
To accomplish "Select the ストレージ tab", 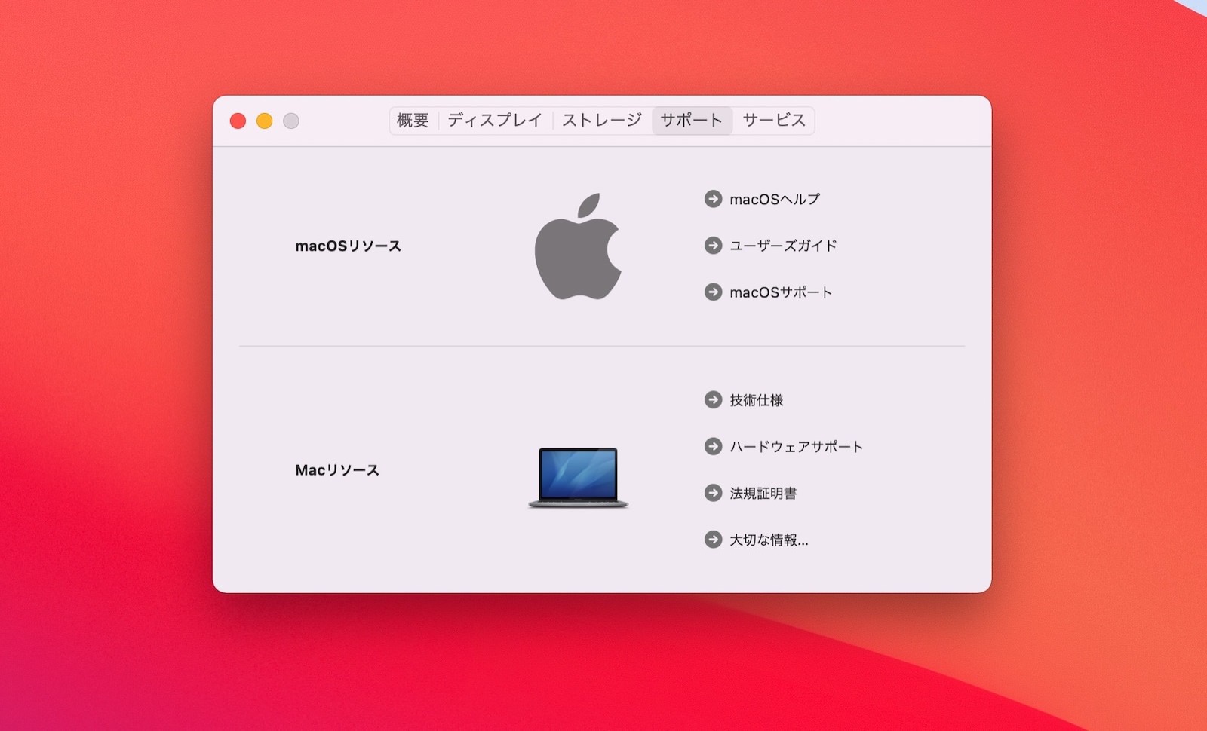I will coord(601,121).
